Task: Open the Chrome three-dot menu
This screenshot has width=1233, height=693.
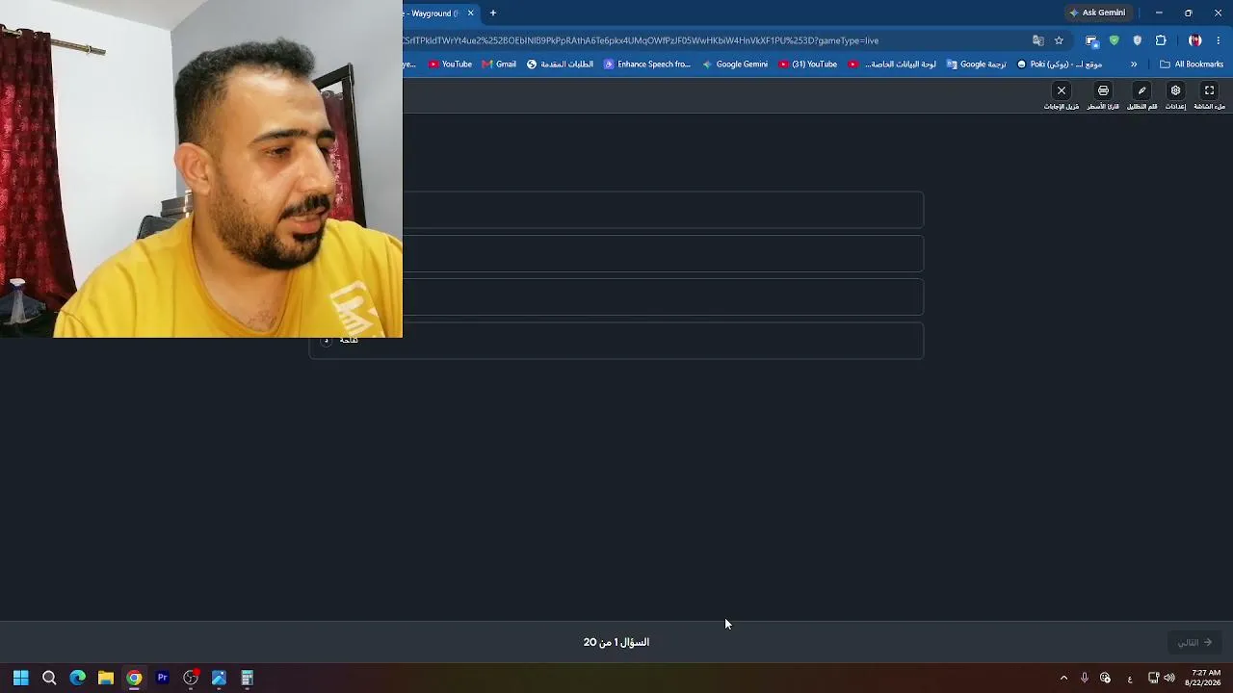Action: click(1218, 40)
